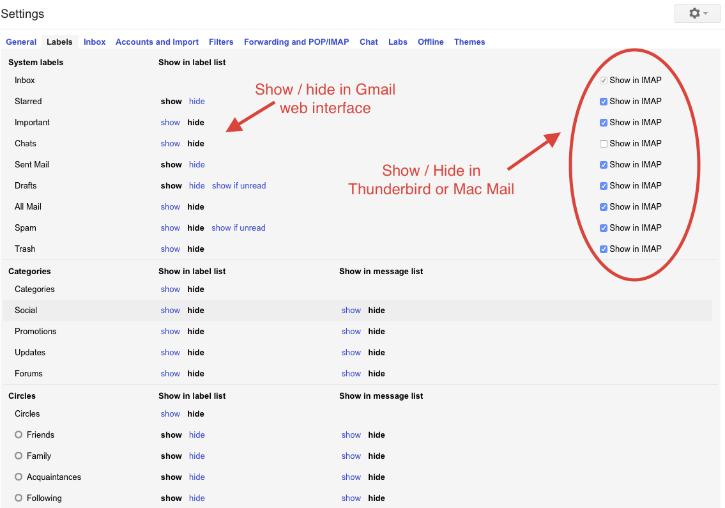Enable Show in IMAP for Chats
This screenshot has height=508, width=725.
[604, 144]
